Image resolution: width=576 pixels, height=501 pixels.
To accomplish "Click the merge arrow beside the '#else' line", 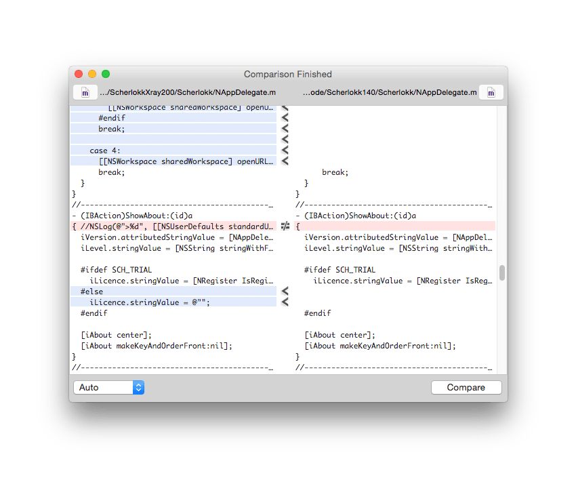I will (x=285, y=292).
